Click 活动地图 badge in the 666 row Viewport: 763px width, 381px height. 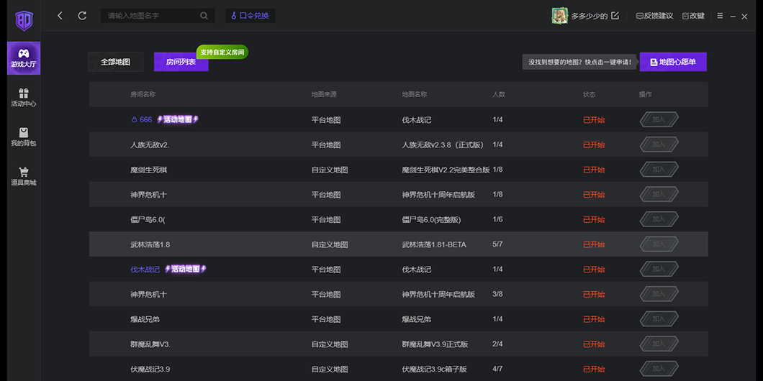(178, 119)
